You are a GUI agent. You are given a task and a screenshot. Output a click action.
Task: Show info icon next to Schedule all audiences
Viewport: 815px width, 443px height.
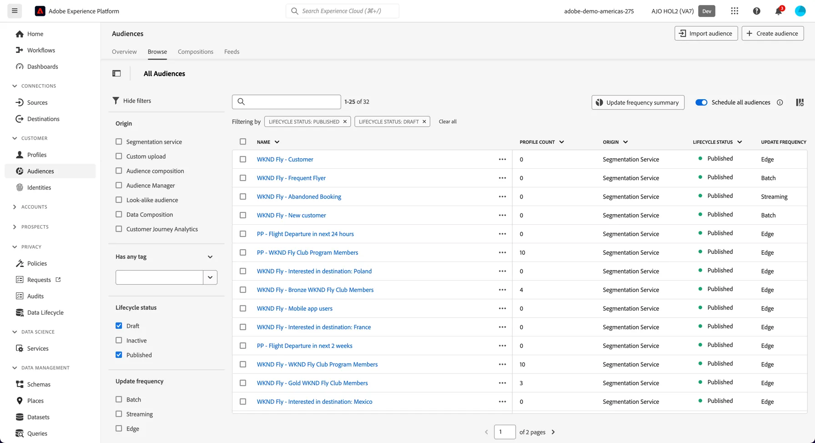click(x=780, y=102)
